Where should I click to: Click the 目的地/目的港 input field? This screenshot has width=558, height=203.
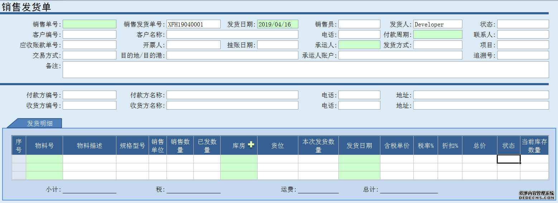point(232,55)
